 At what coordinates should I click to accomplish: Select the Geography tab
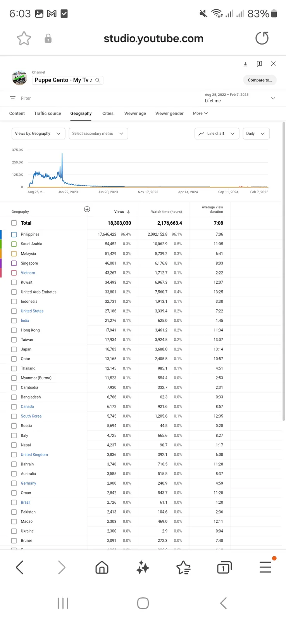[x=81, y=113]
